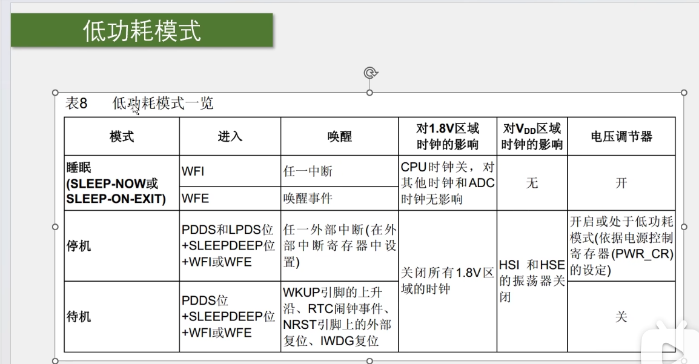Click the 唤醒 column header cell
This screenshot has width=699, height=364.
click(340, 136)
